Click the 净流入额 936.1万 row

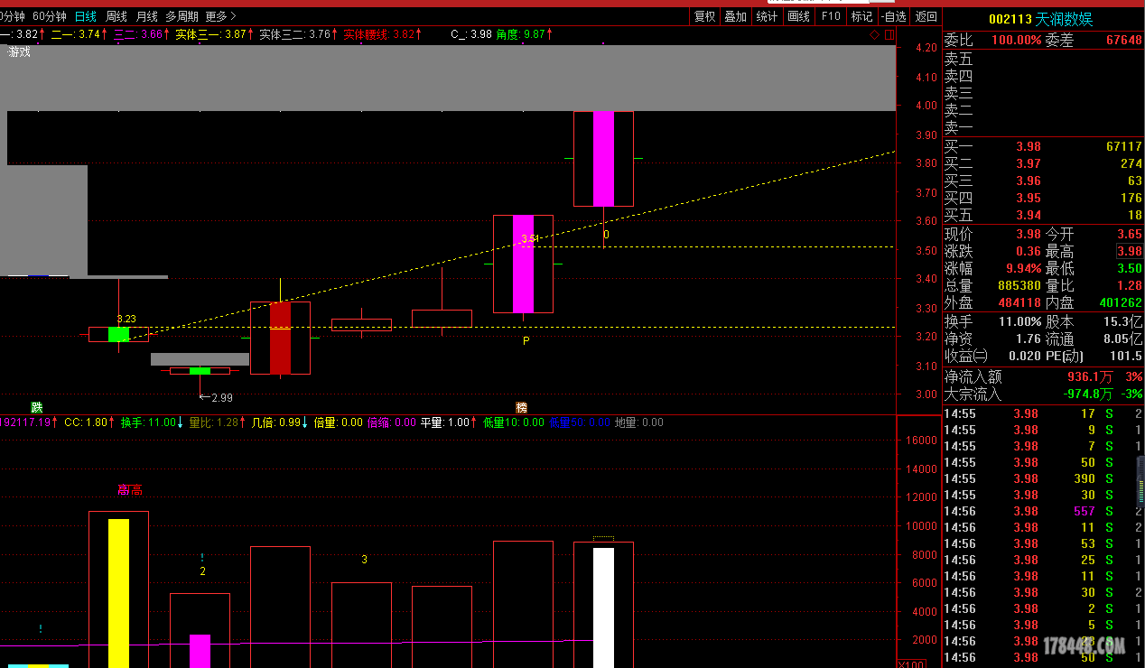point(1043,376)
